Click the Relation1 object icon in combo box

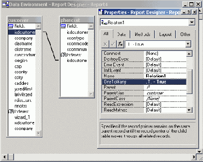[104, 22]
